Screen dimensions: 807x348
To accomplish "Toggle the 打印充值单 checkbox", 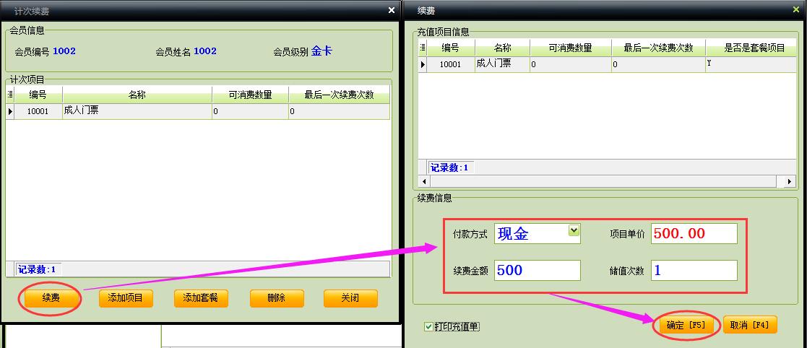I will point(428,326).
